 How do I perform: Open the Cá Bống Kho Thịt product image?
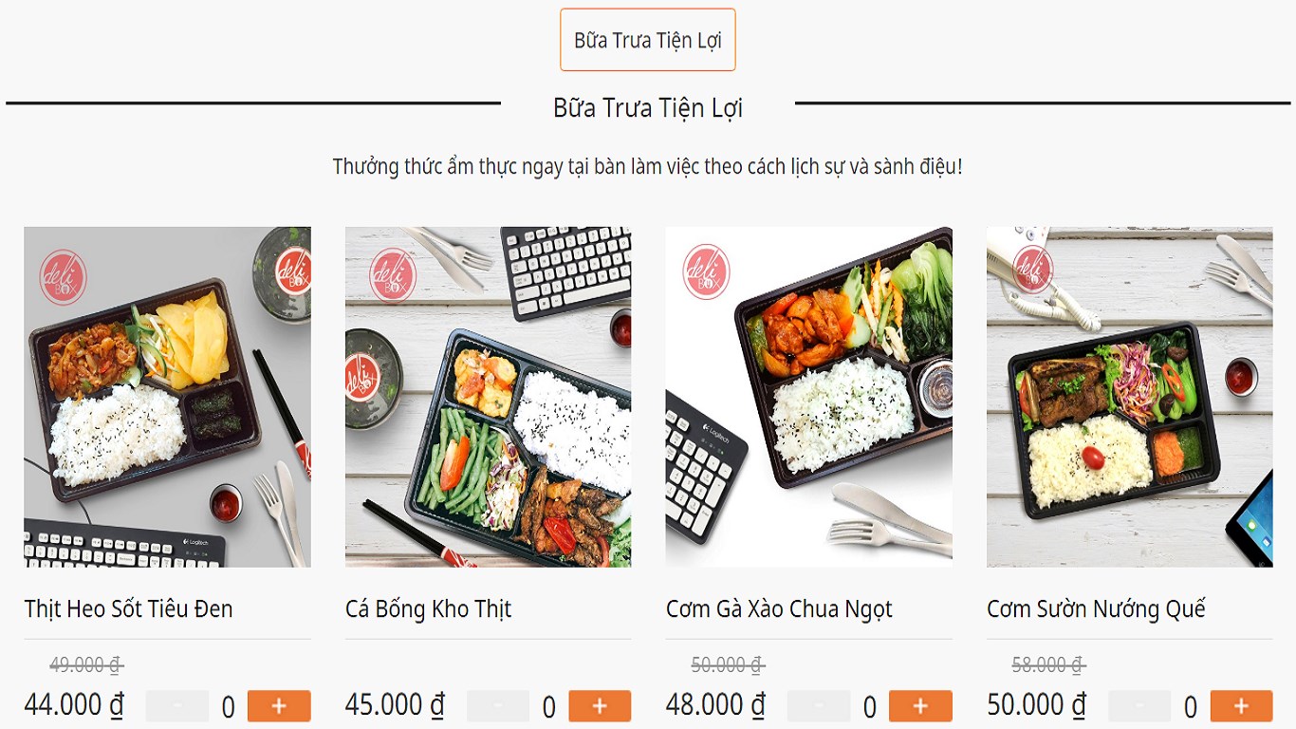[x=488, y=397]
